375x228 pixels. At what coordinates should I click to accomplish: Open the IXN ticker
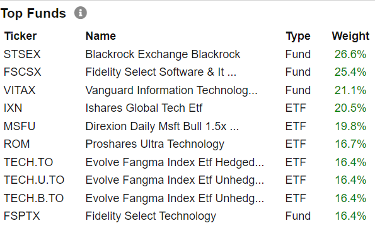pyautogui.click(x=13, y=108)
